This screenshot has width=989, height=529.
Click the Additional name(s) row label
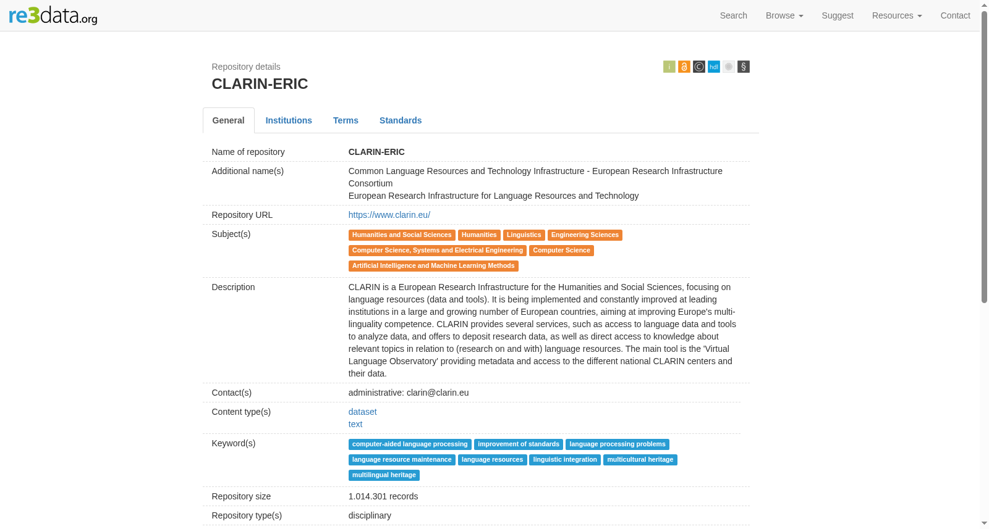(248, 171)
